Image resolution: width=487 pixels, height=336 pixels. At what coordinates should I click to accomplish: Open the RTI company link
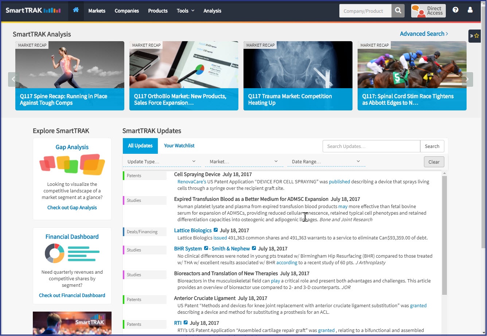tap(178, 323)
